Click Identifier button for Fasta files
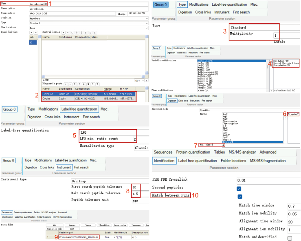 (x=104, y=225)
